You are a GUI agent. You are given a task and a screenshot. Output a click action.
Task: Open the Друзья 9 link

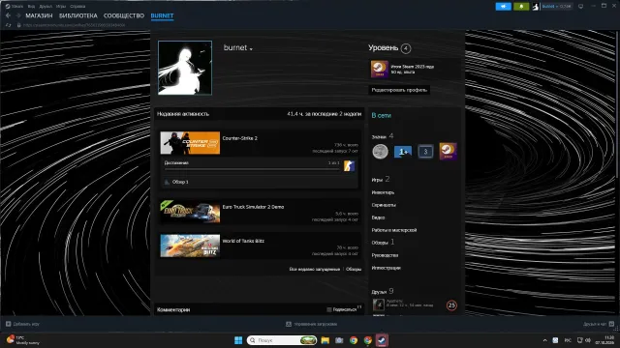[383, 292]
